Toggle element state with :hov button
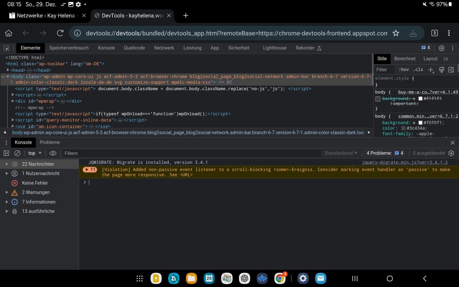 tap(404, 70)
